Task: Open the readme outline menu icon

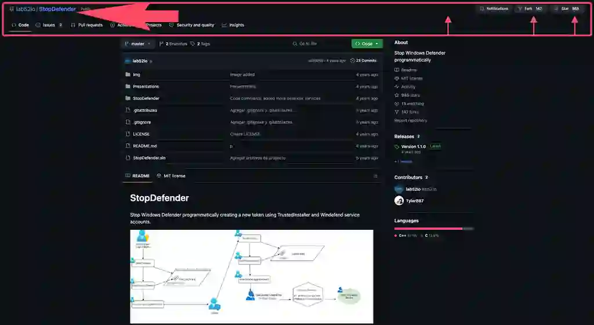Action: click(375, 176)
